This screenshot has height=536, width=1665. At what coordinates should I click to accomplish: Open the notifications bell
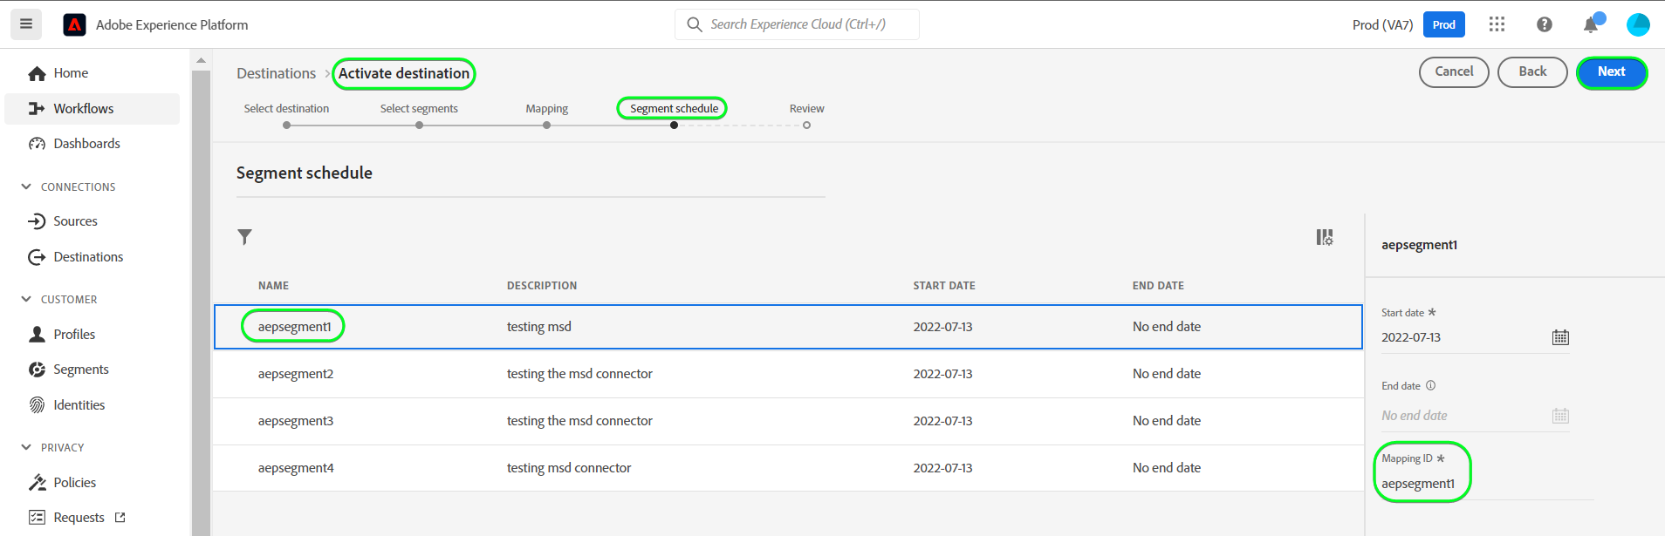coord(1591,24)
